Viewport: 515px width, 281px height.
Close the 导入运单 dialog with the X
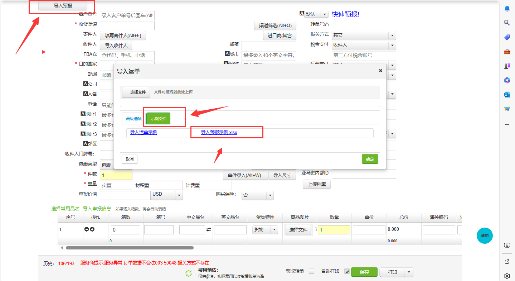pyautogui.click(x=380, y=71)
